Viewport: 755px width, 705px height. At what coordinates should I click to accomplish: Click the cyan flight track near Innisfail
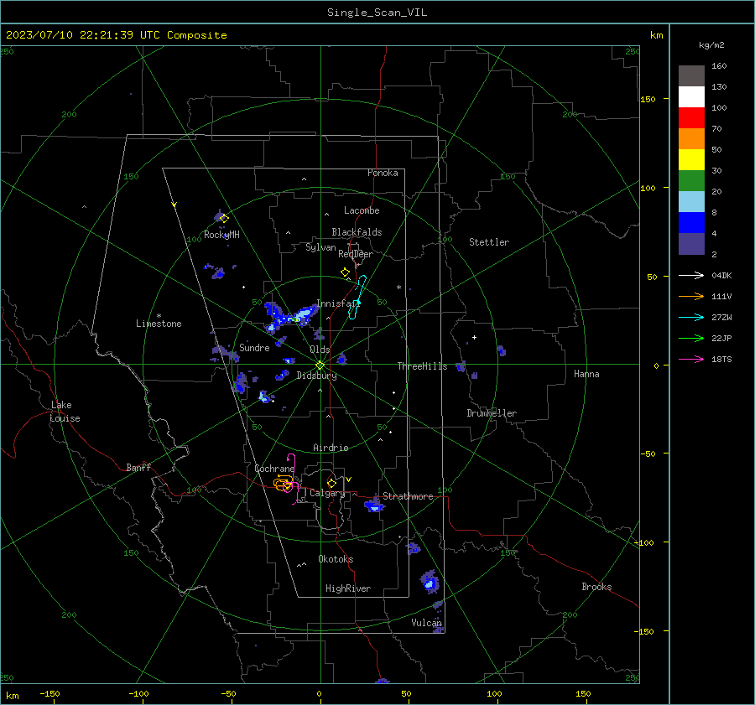coord(357,297)
